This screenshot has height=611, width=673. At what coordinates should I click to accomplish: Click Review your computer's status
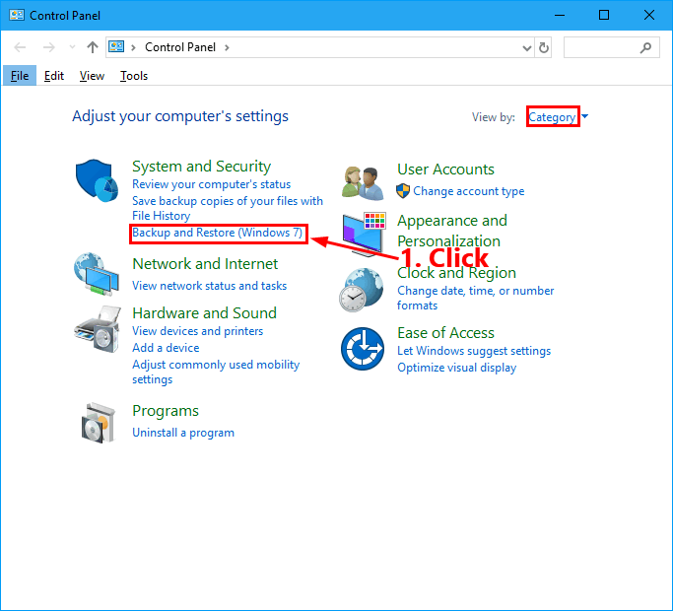pos(211,184)
